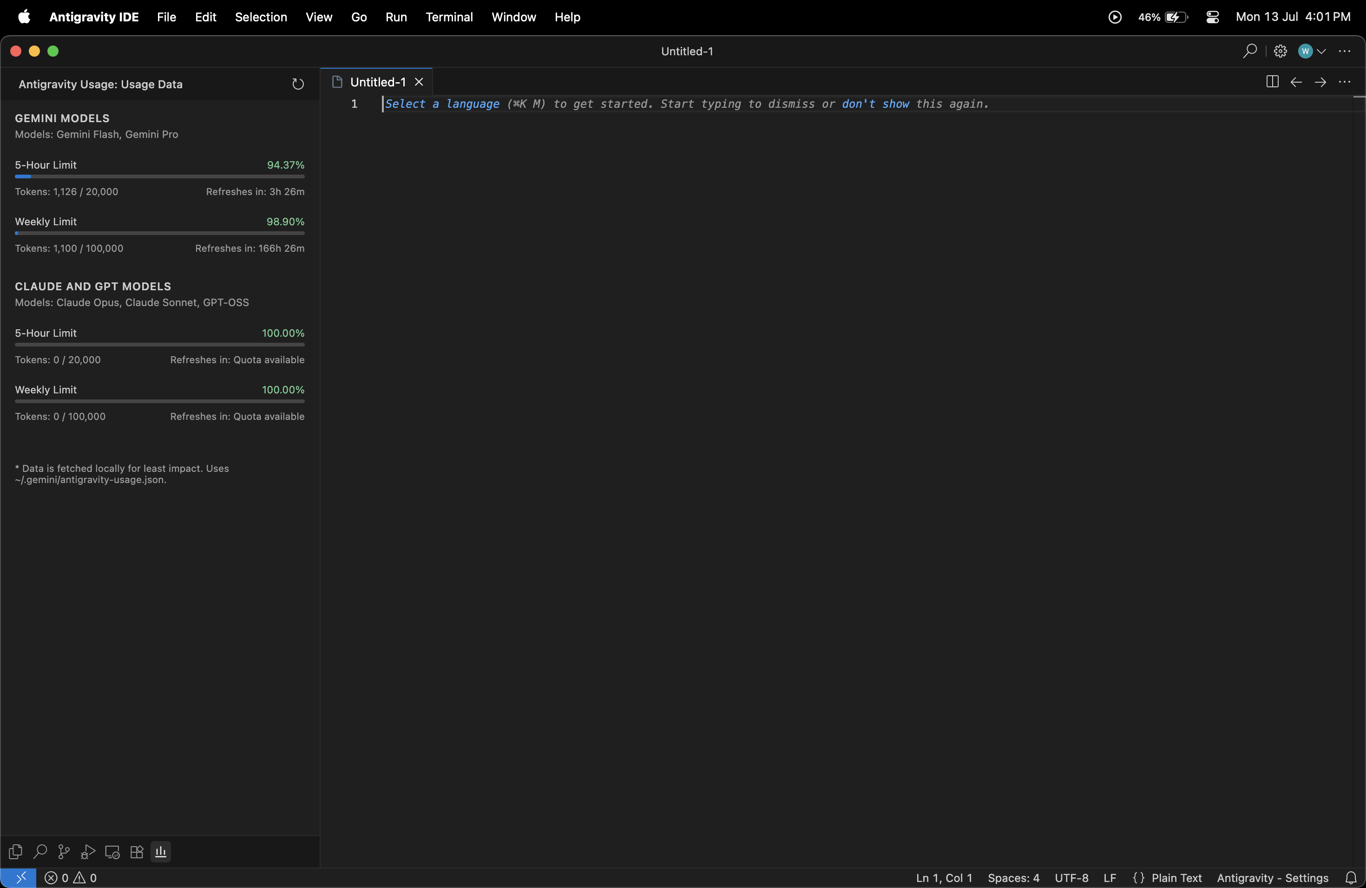
Task: Change encoding via UTF-8 status item
Action: coord(1071,878)
